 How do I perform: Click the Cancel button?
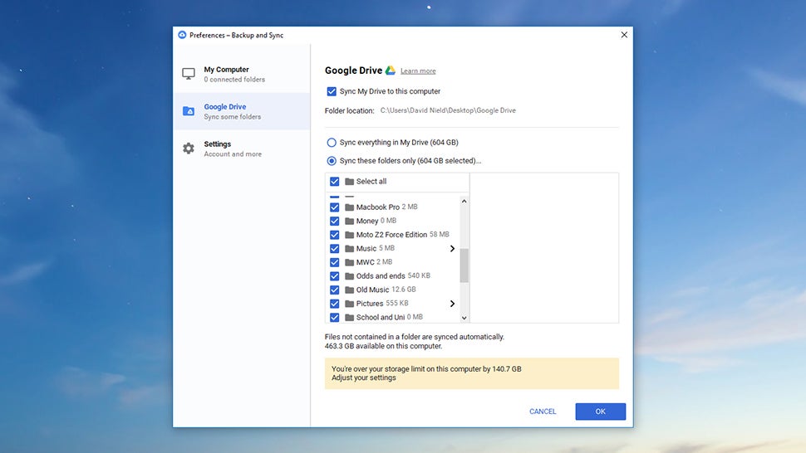pos(543,412)
